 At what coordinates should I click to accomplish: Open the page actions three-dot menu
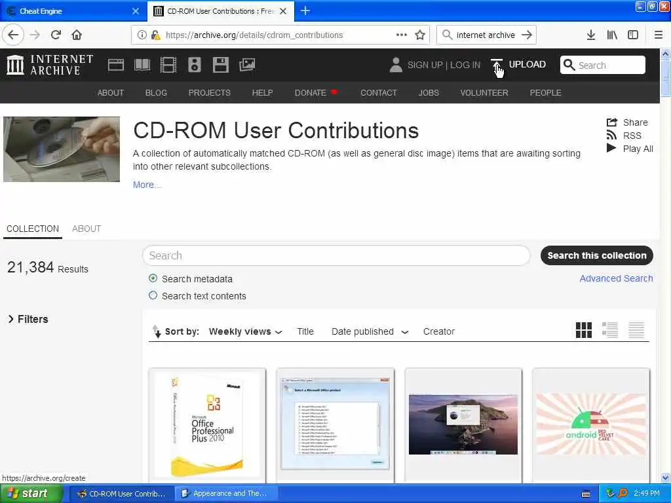[x=402, y=35]
